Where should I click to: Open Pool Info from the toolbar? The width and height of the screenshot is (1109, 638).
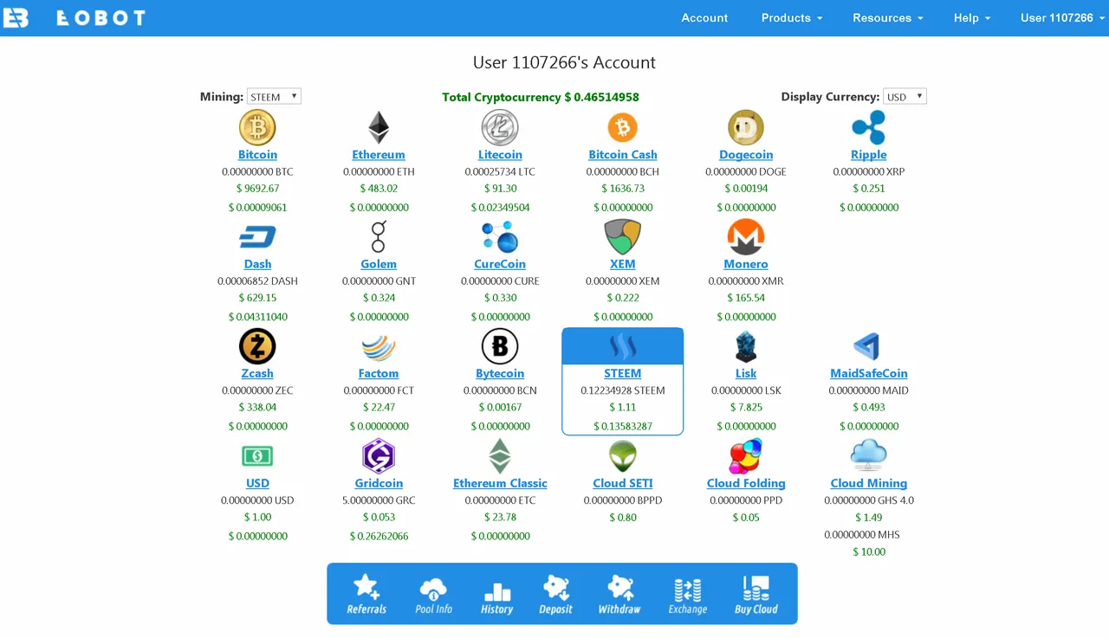433,596
